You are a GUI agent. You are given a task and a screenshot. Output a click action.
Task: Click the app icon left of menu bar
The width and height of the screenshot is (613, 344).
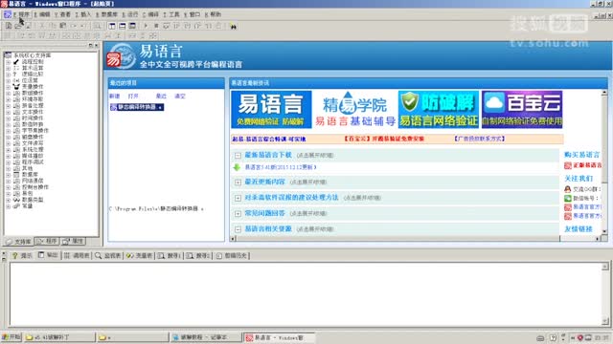[x=7, y=14]
